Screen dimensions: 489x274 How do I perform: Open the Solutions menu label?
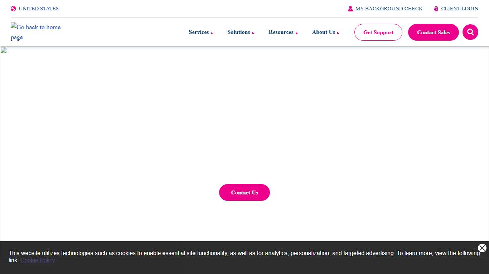238,32
